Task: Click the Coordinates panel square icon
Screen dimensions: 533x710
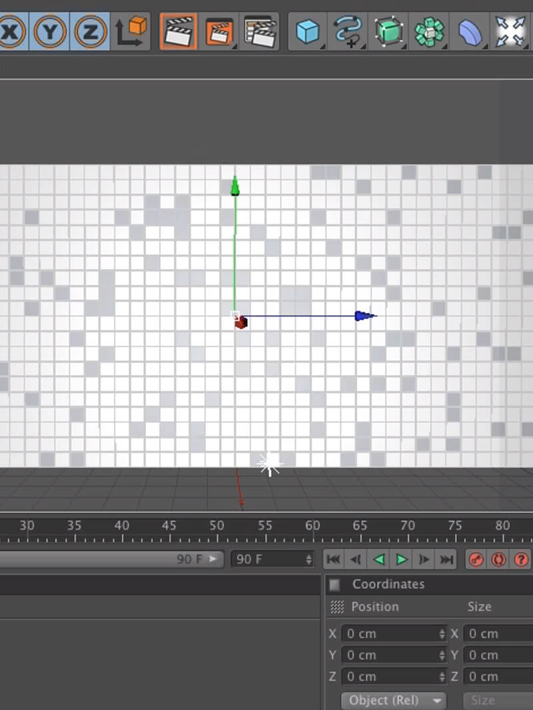Action: 334,585
